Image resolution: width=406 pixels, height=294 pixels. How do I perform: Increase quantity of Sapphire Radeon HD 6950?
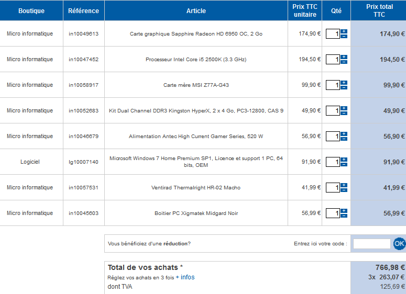344,31
